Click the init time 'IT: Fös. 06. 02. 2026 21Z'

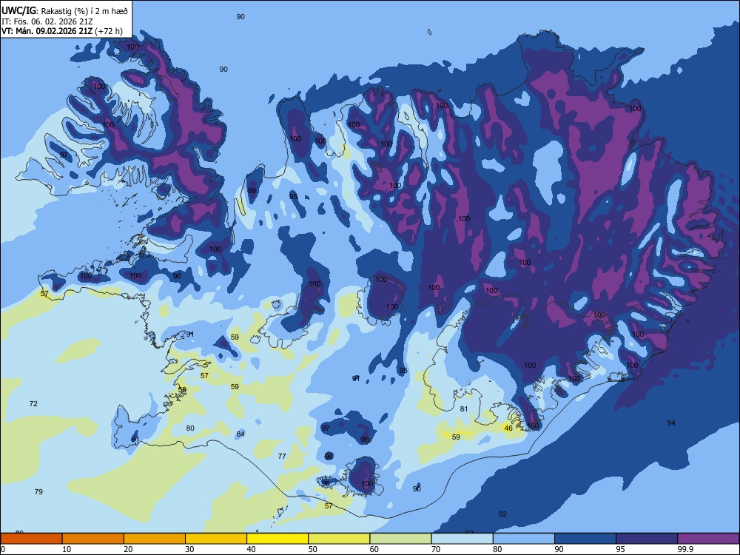[47, 21]
